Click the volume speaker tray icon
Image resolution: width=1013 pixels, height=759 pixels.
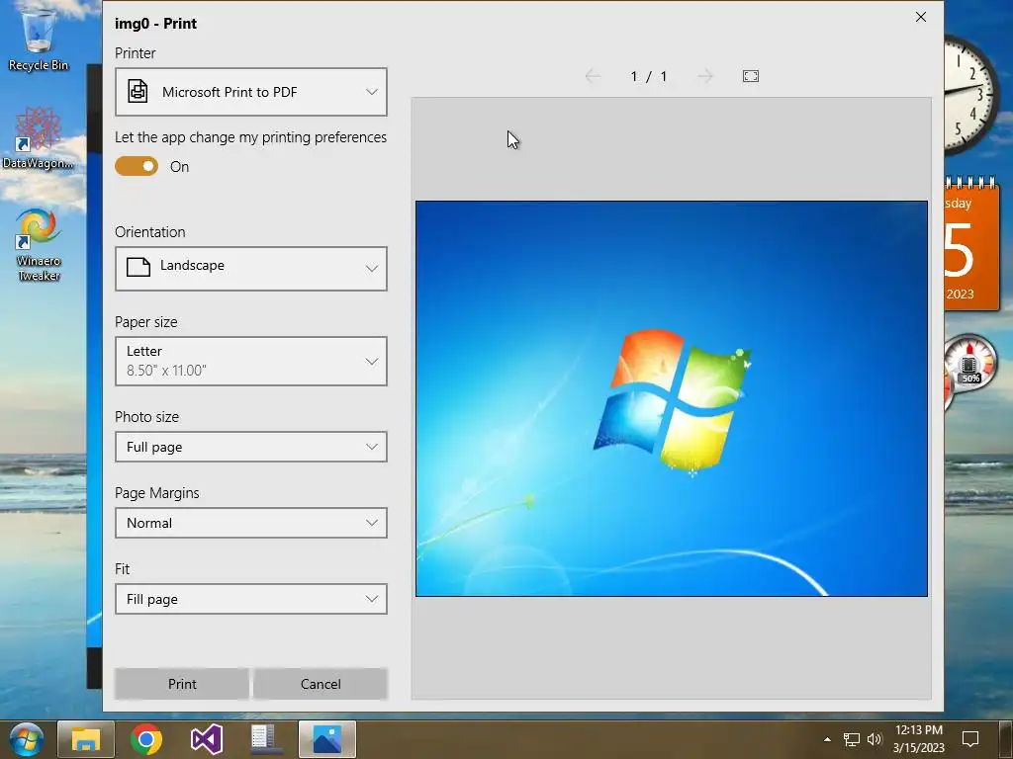click(x=875, y=739)
